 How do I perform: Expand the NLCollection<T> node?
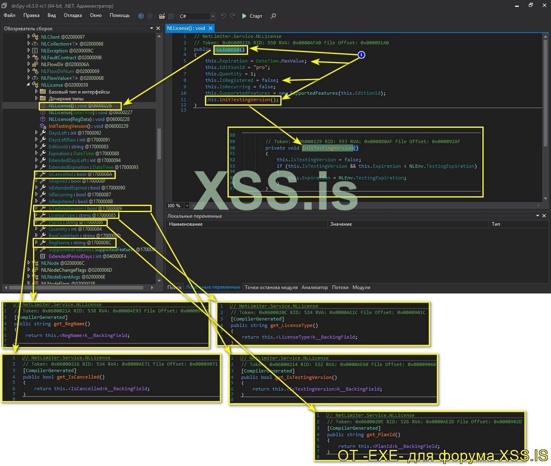coord(29,44)
